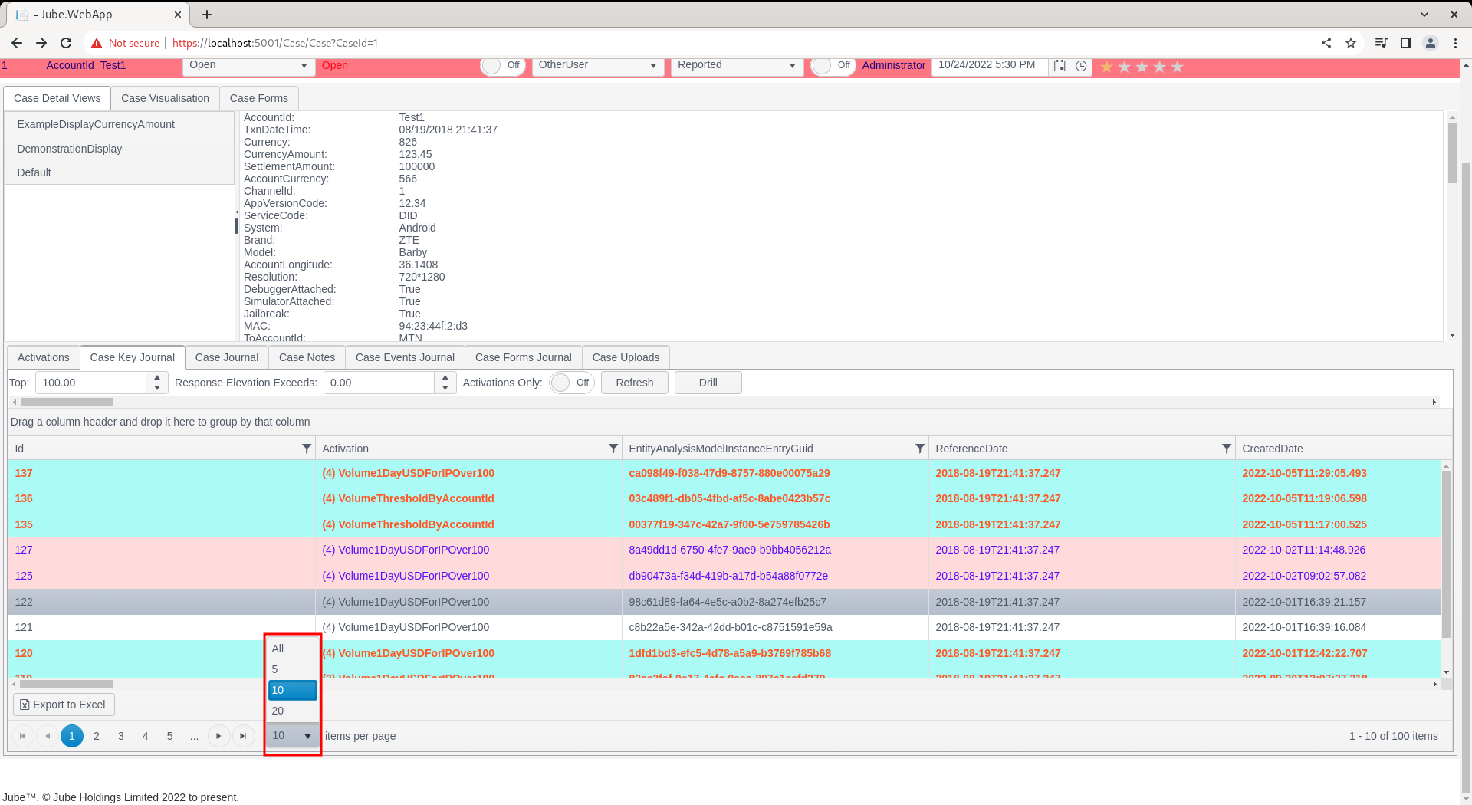The height and width of the screenshot is (805, 1472).
Task: Filter the Activation column
Action: click(613, 449)
